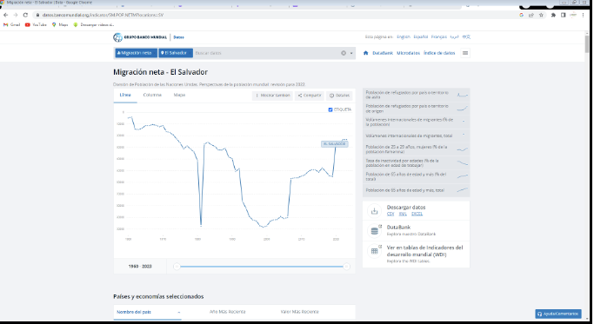Screen dimensions: 594x324
Task: Bookmark this page with the star icon
Action: (541, 15)
